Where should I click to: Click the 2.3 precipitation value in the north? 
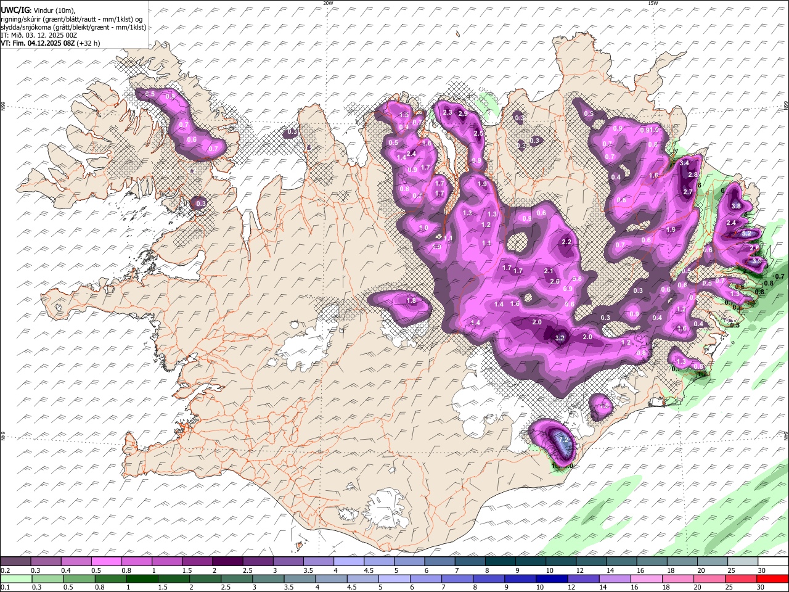click(x=448, y=112)
